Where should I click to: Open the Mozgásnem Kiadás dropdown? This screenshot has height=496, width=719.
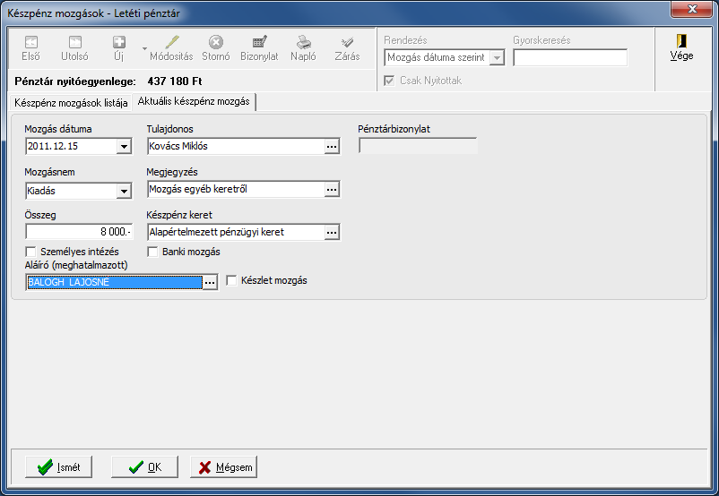point(124,191)
